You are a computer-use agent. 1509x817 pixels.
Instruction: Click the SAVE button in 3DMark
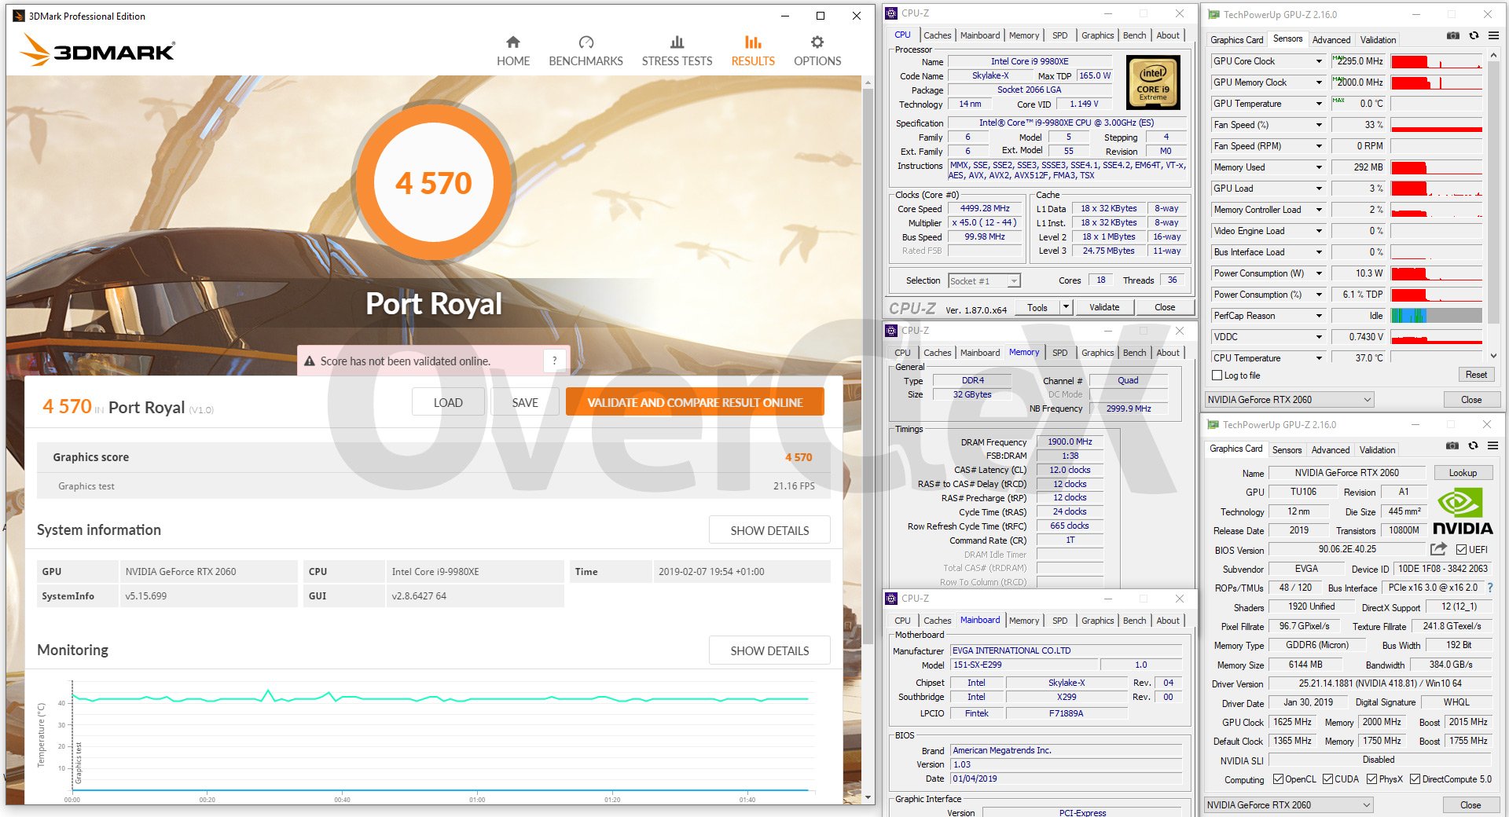(x=525, y=402)
